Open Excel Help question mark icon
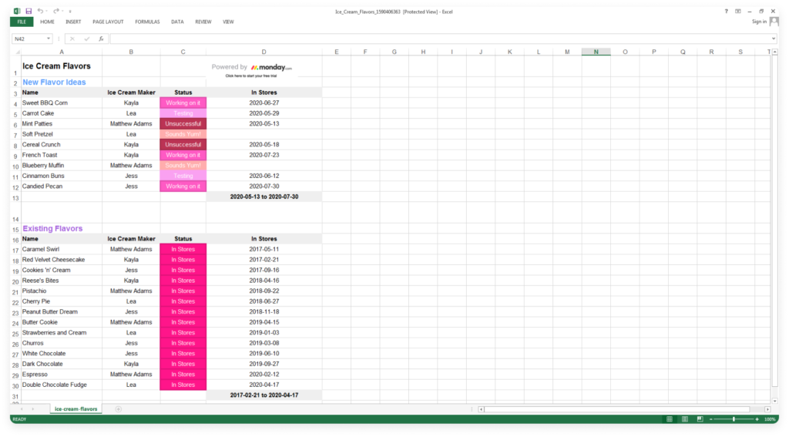789x437 pixels. 725,12
